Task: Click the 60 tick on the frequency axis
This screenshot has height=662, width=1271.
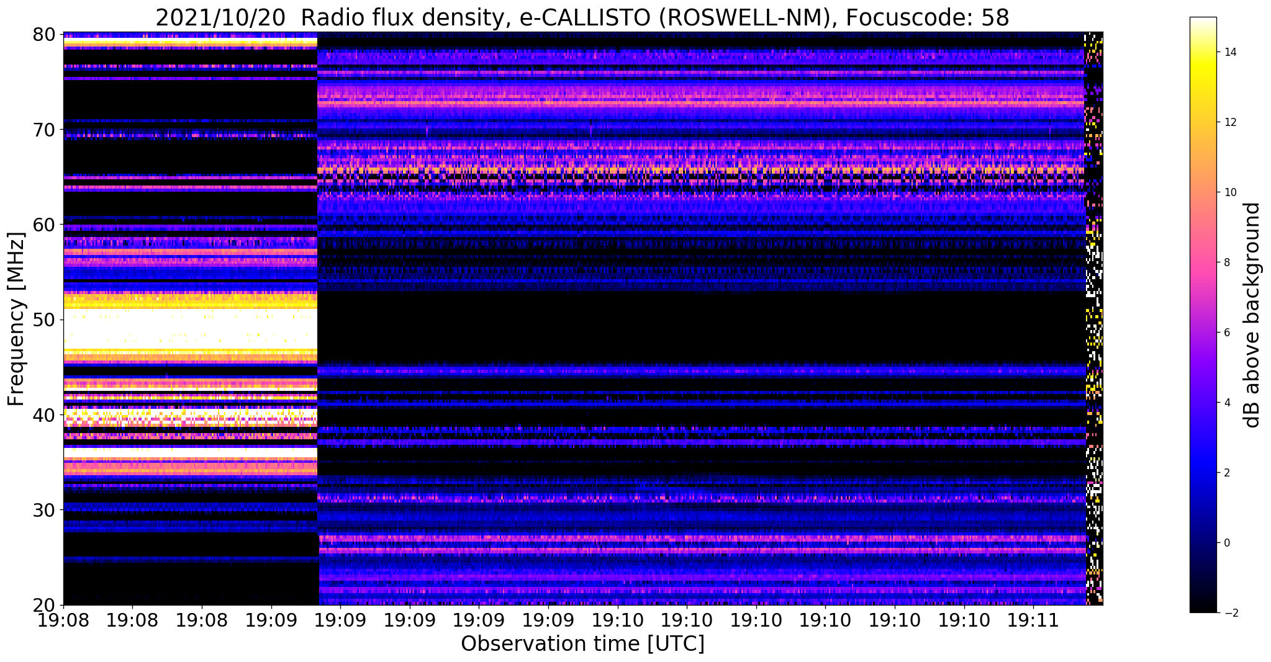Action: pyautogui.click(x=43, y=225)
